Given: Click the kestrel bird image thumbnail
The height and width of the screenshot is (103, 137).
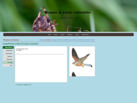Looking at the screenshot, I should click(x=82, y=61).
